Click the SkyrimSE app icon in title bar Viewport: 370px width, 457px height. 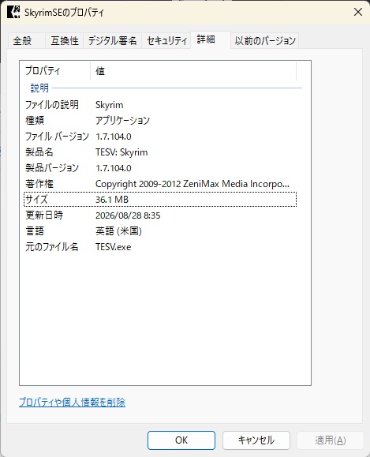13,12
